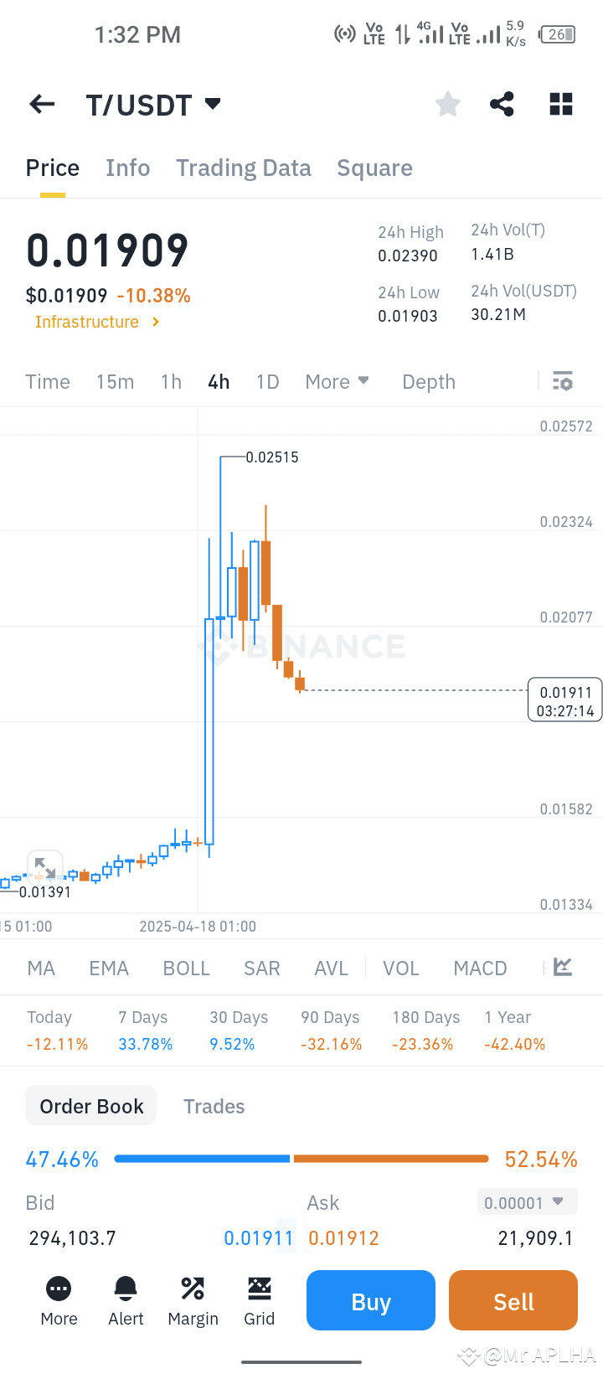Toggle the MA indicator
Screen dimensions: 603x1374
41,969
